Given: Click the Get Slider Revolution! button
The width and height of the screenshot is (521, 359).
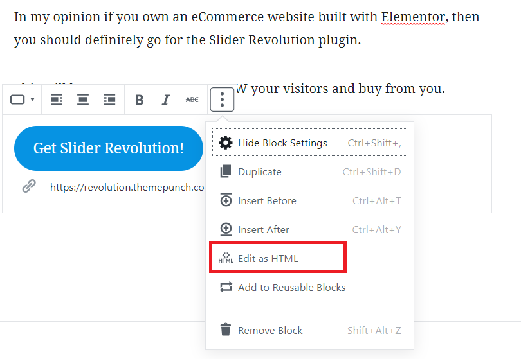Looking at the screenshot, I should pos(109,148).
